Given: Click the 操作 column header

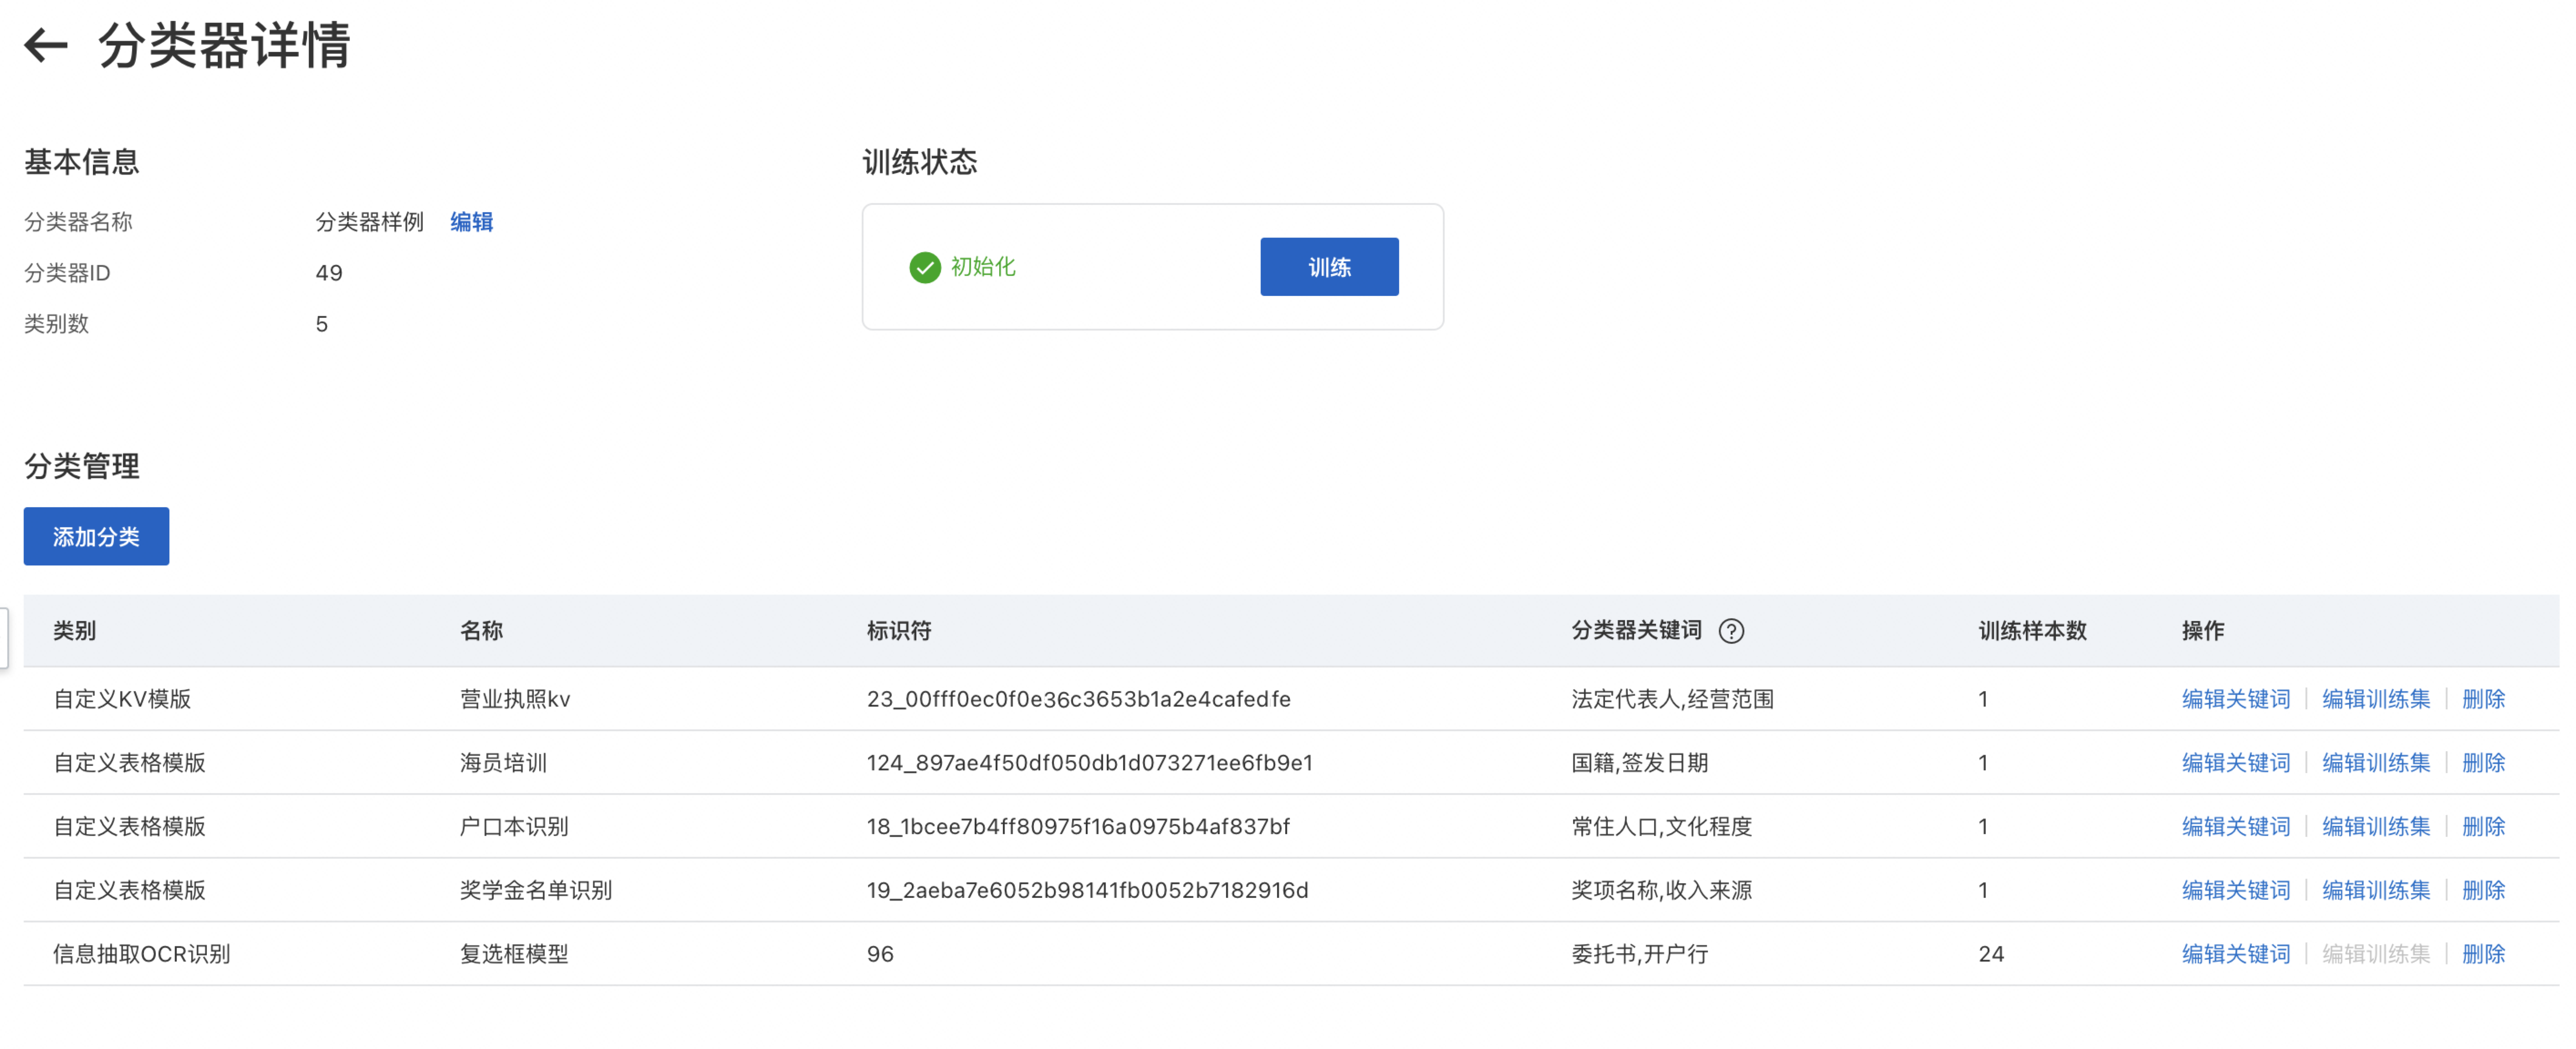Looking at the screenshot, I should tap(2203, 631).
